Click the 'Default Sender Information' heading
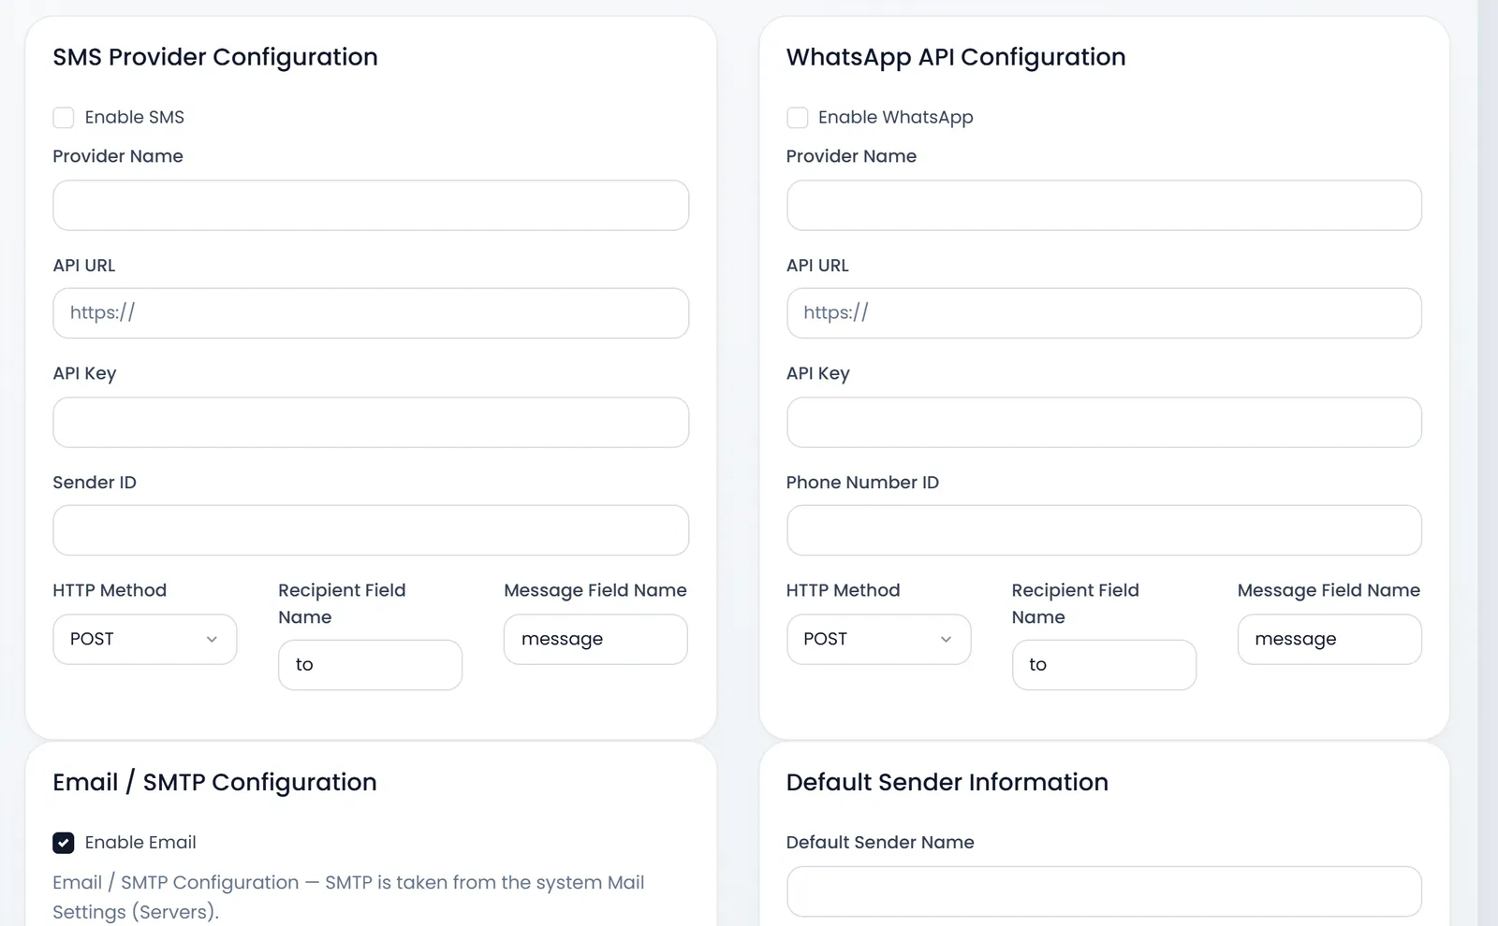This screenshot has width=1498, height=926. pos(947,782)
